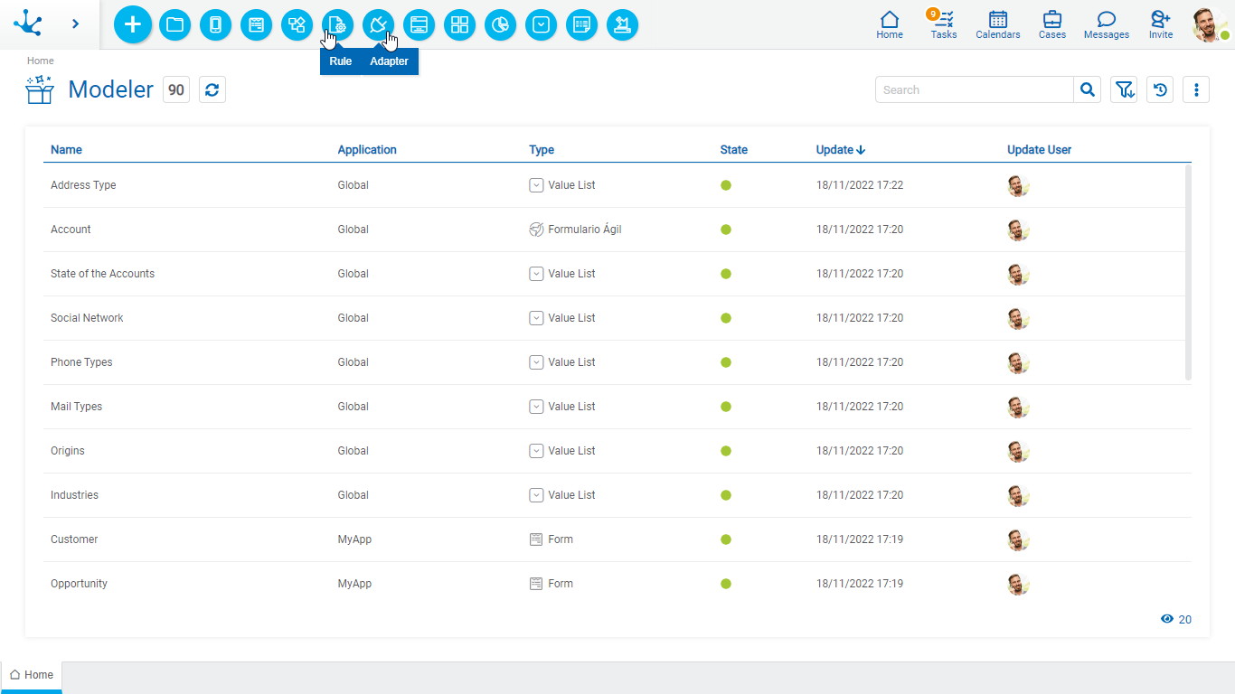Click Invite in top navigation
This screenshot has width=1235, height=694.
coord(1161,24)
